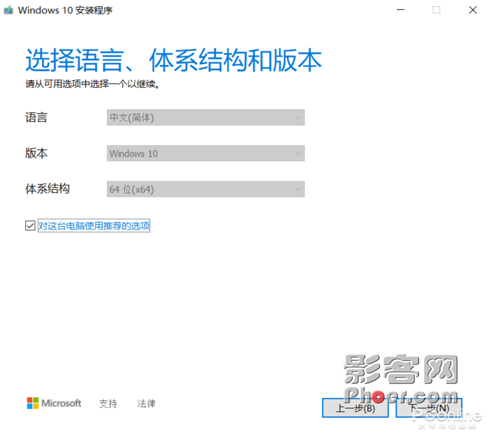
Task: Open the 版本 Windows 10 edition dropdown
Action: tap(205, 154)
